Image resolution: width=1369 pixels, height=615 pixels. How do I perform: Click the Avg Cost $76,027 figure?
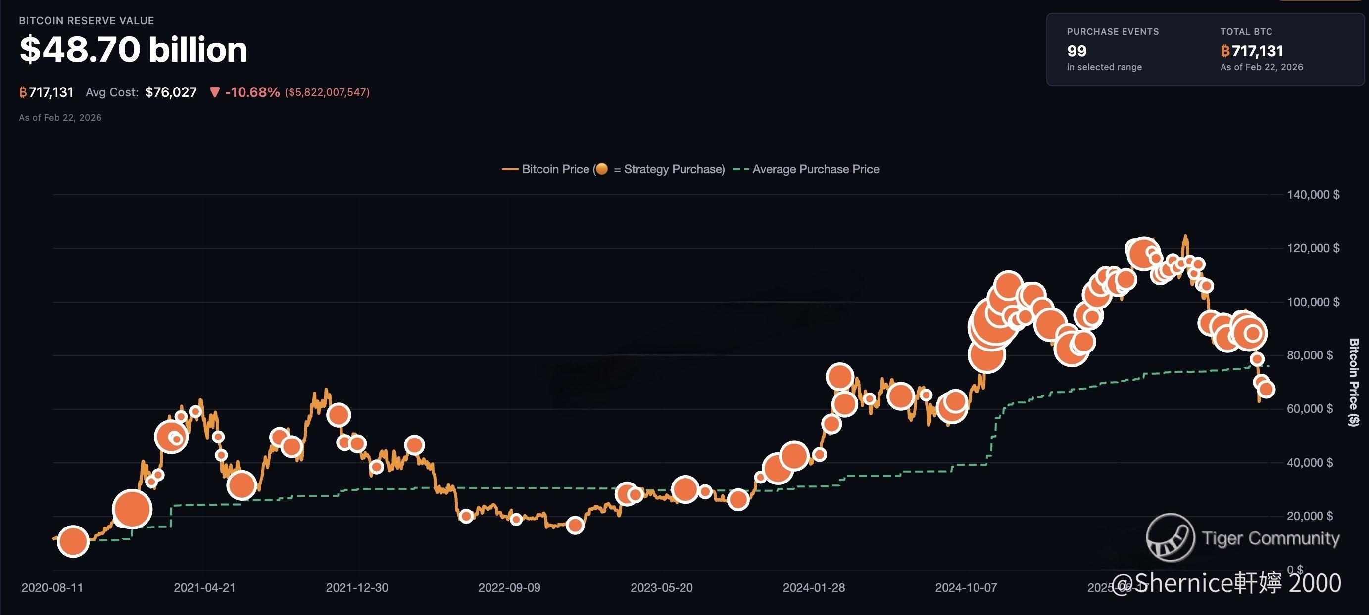point(171,92)
